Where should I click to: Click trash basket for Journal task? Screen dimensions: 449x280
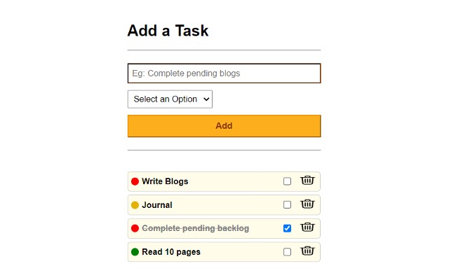click(307, 204)
